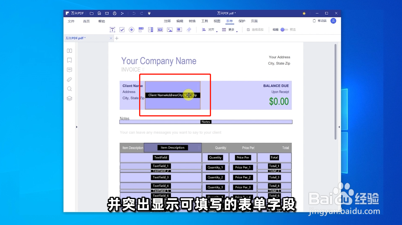The height and width of the screenshot is (225, 402).
Task: Click the $0.00 balance amount
Action: [x=279, y=101]
